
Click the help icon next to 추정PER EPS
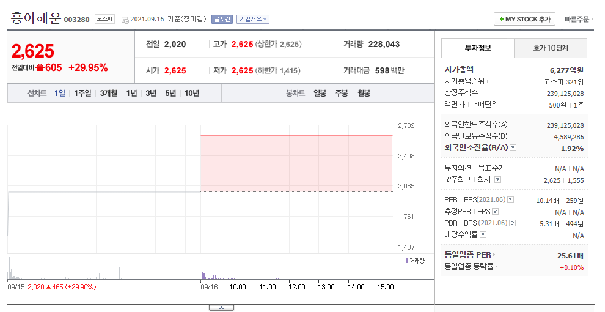(496, 212)
